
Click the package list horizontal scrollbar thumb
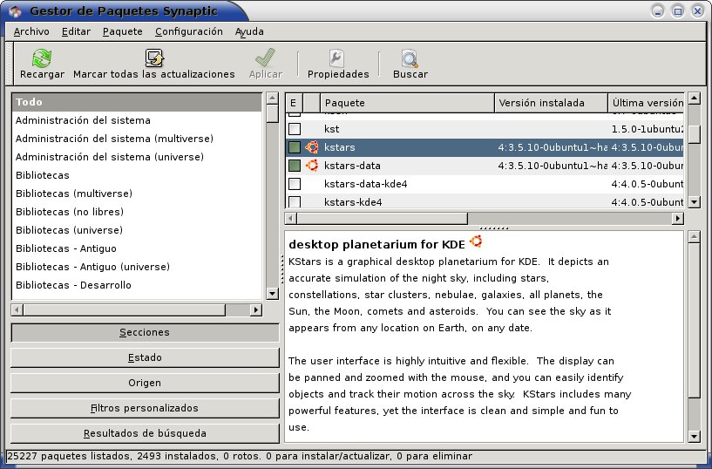(382, 219)
